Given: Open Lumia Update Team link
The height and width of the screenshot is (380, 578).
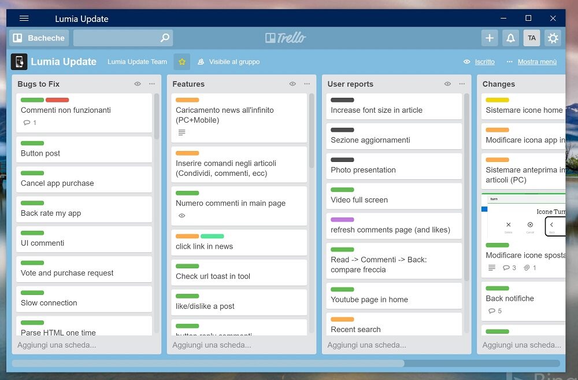Looking at the screenshot, I should tap(137, 62).
